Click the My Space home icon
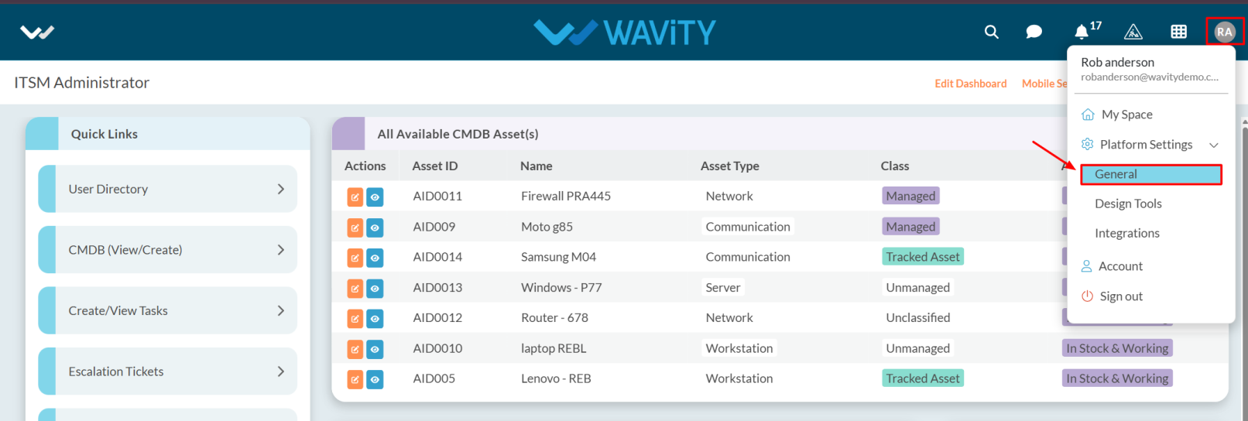Screen dimensions: 1248x421 click(1088, 115)
